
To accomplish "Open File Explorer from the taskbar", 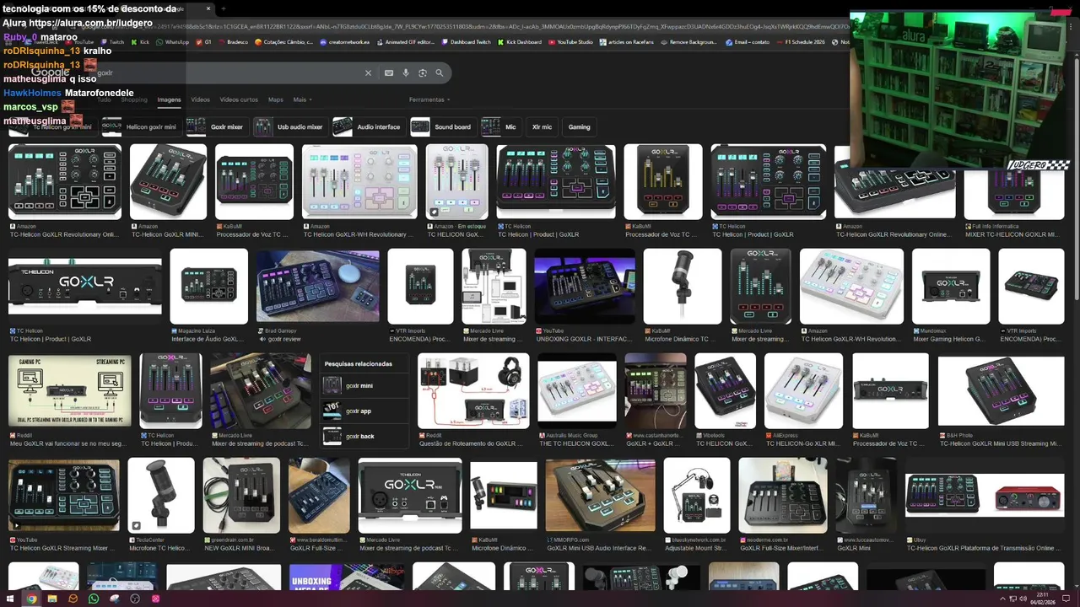I will click(x=51, y=599).
